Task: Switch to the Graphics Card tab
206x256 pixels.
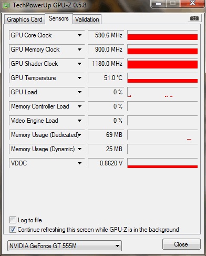Action: click(25, 19)
